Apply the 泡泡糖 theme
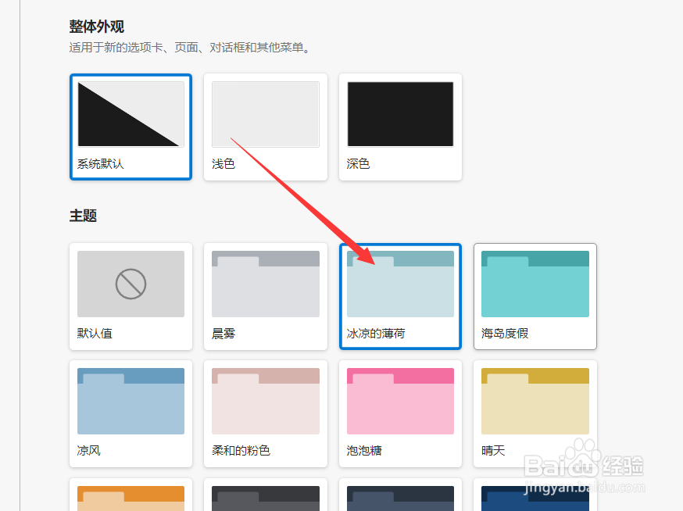This screenshot has height=511, width=683. (x=400, y=414)
